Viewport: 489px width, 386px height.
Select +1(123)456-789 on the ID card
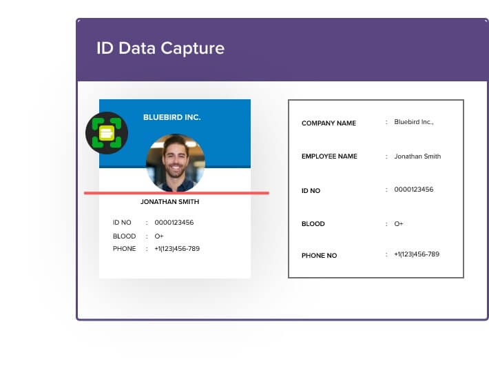click(x=177, y=249)
